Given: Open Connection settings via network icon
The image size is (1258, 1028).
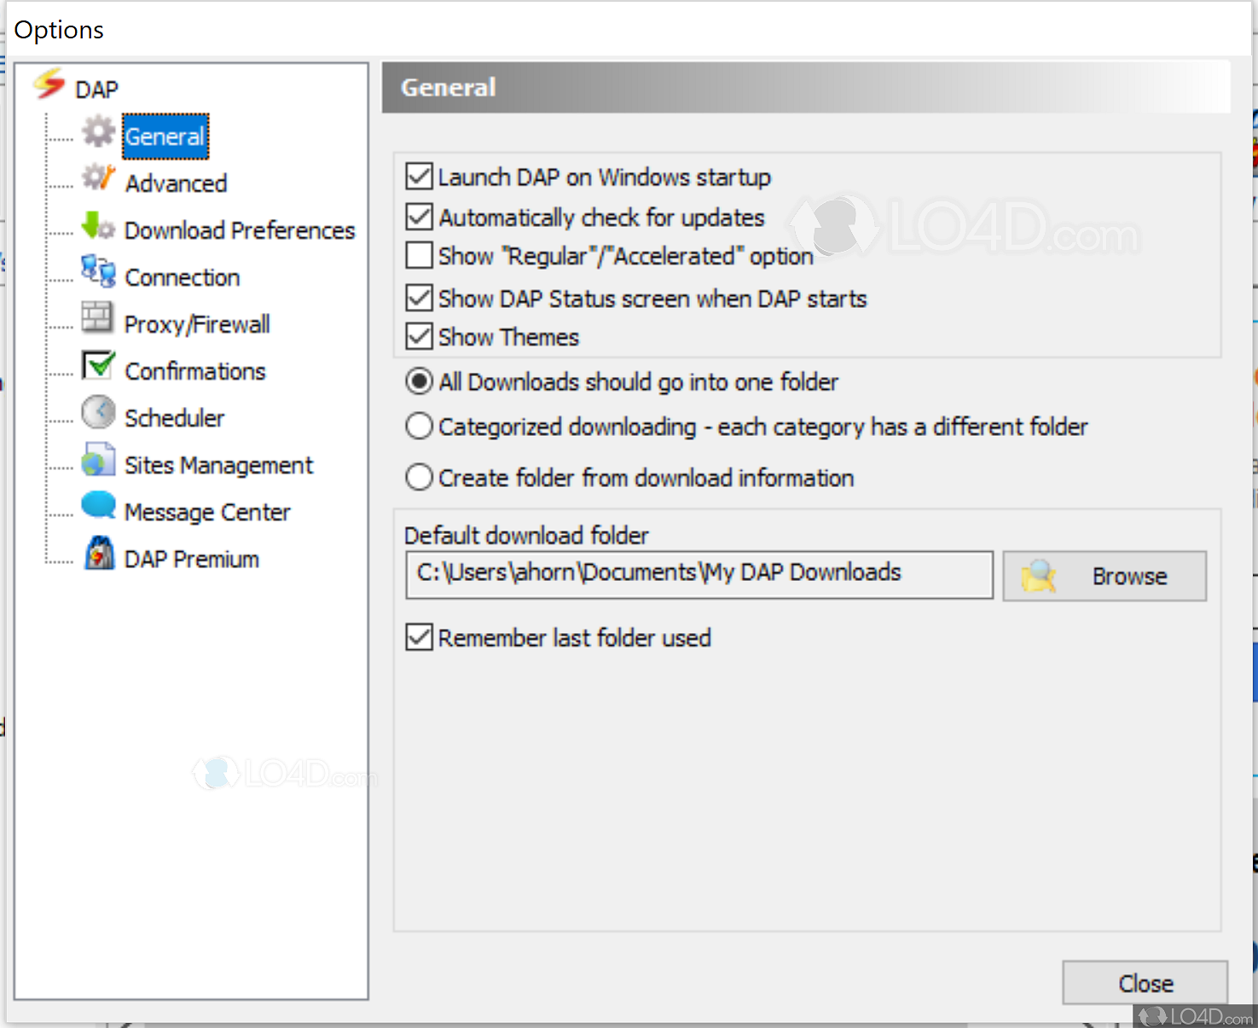Looking at the screenshot, I should coord(96,270).
